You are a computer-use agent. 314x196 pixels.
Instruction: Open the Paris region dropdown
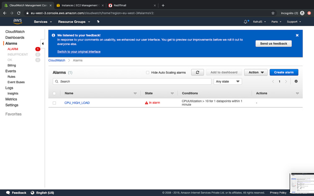pyautogui.click(x=276, y=22)
